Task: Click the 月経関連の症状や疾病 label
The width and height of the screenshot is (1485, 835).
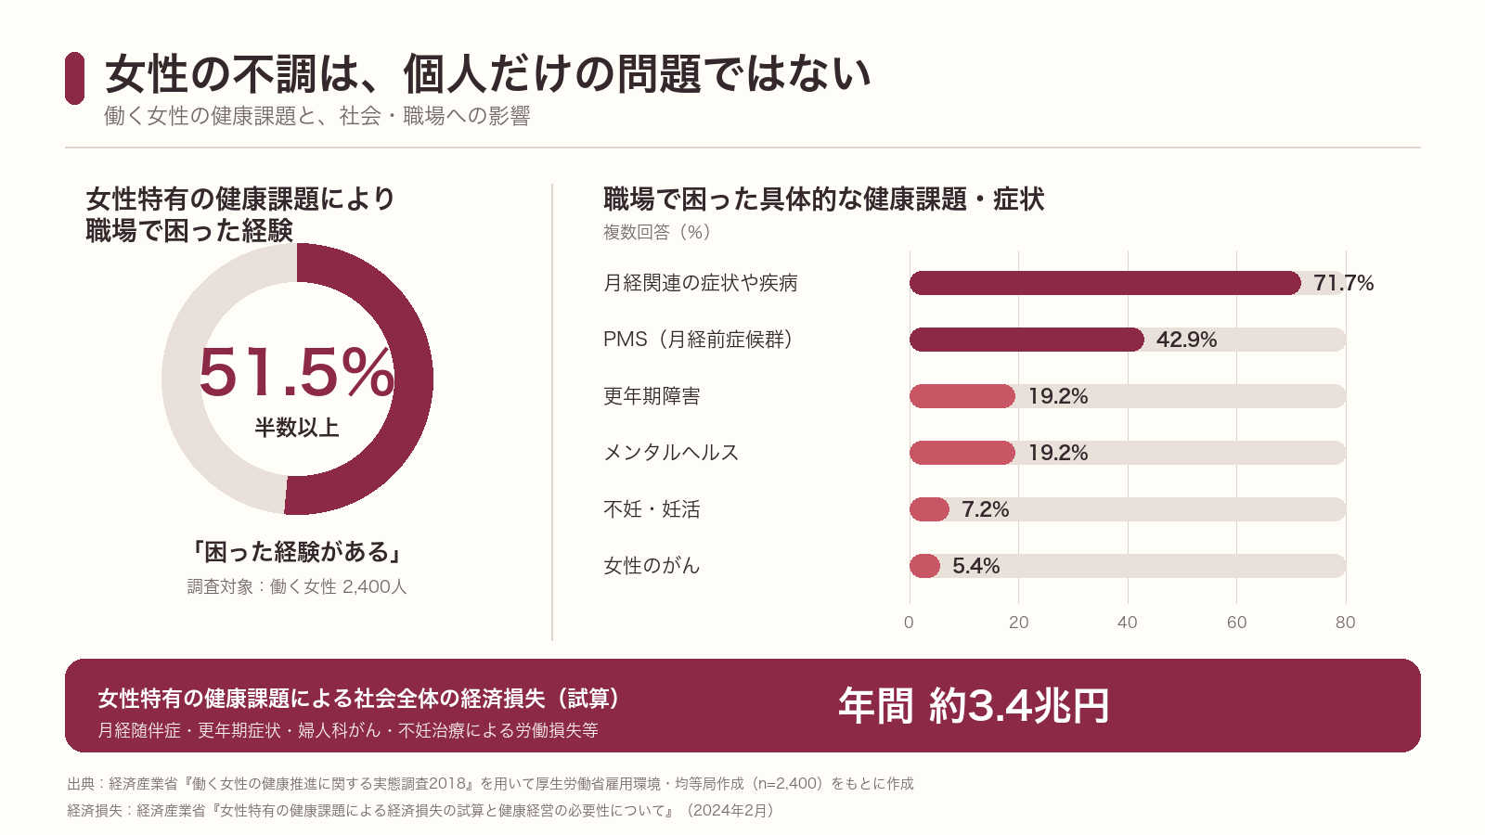Action: [701, 283]
